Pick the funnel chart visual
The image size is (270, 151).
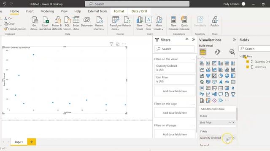click(x=208, y=75)
